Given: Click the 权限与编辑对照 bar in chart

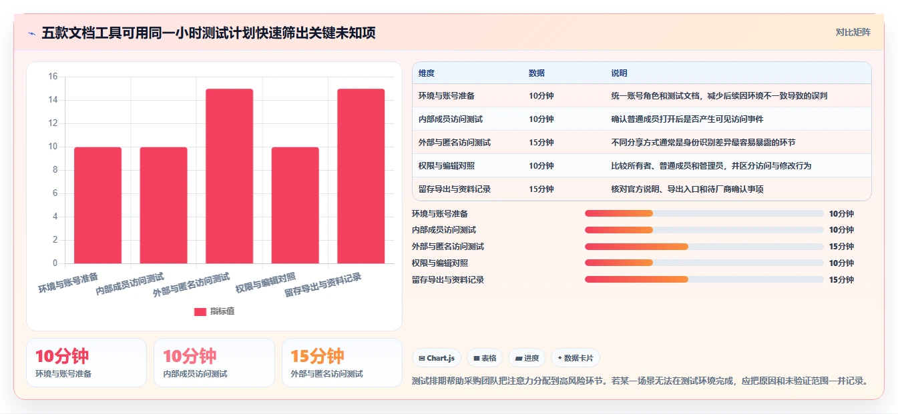Looking at the screenshot, I should click(295, 205).
